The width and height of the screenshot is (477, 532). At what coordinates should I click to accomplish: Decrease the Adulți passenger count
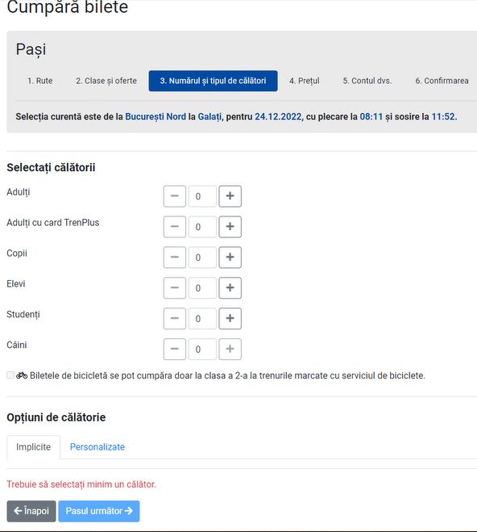175,196
